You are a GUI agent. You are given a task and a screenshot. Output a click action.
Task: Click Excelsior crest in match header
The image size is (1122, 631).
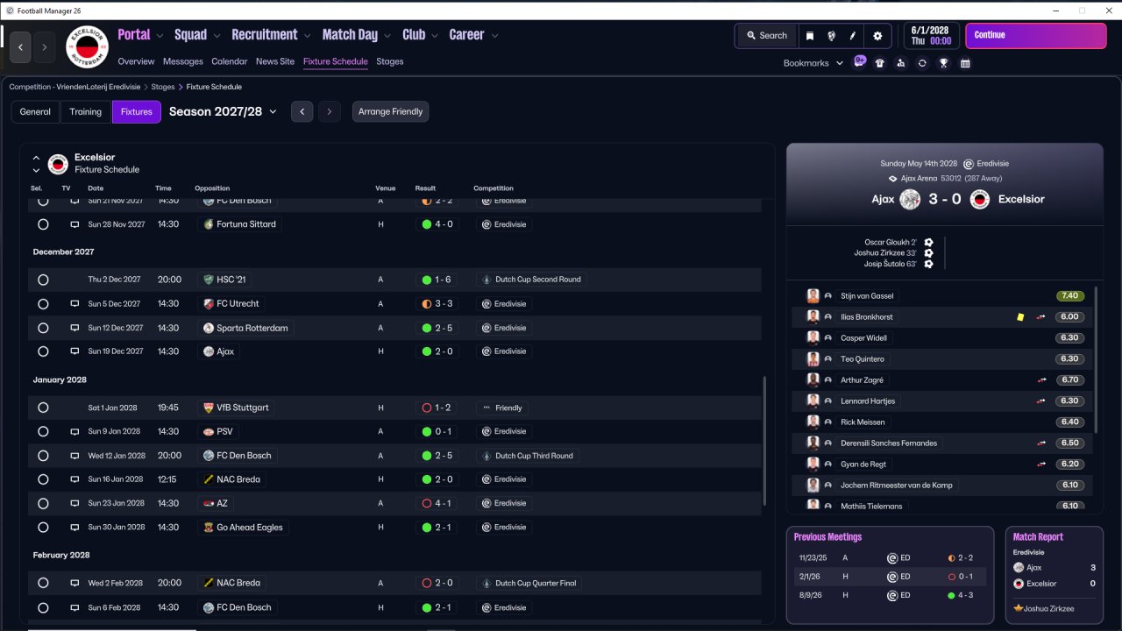[x=980, y=199]
